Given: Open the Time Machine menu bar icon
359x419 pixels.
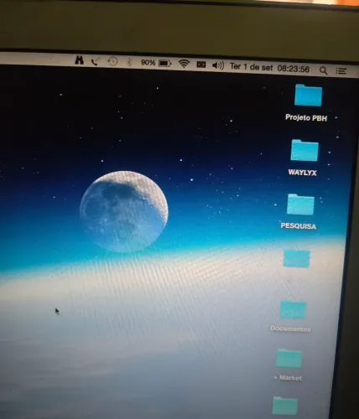Looking at the screenshot, I should pos(112,61).
